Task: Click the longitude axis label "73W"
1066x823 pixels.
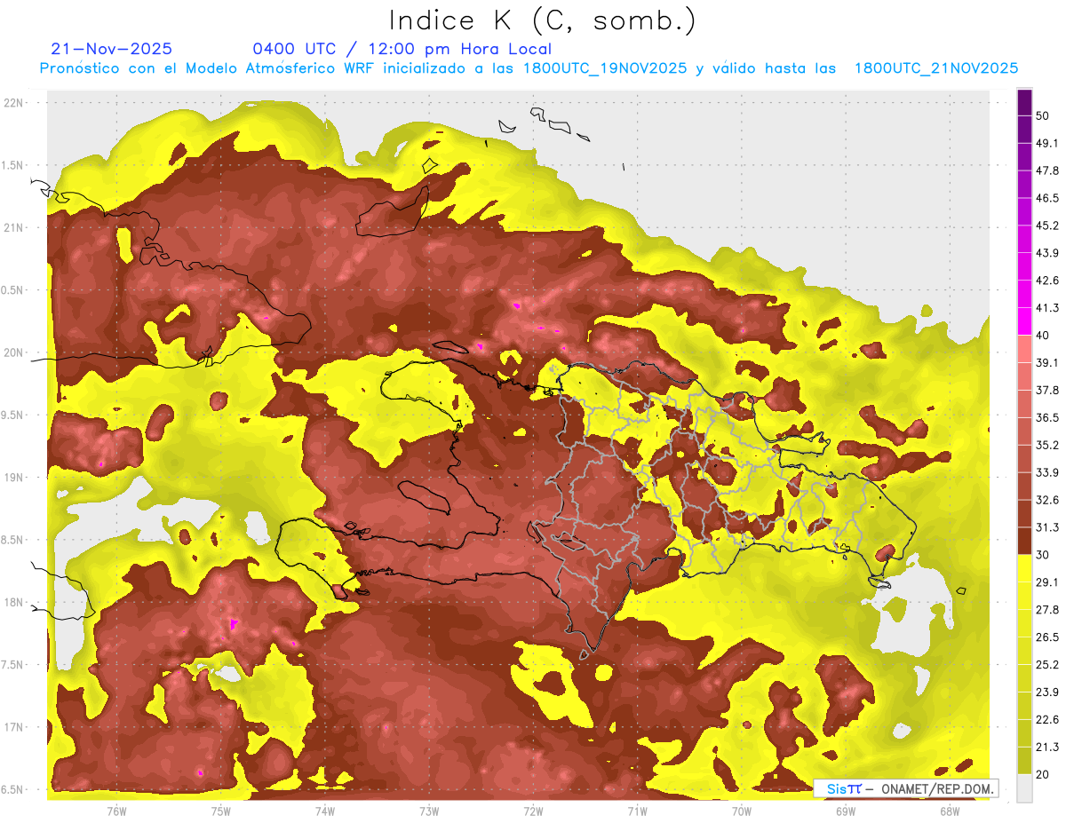Action: click(429, 811)
